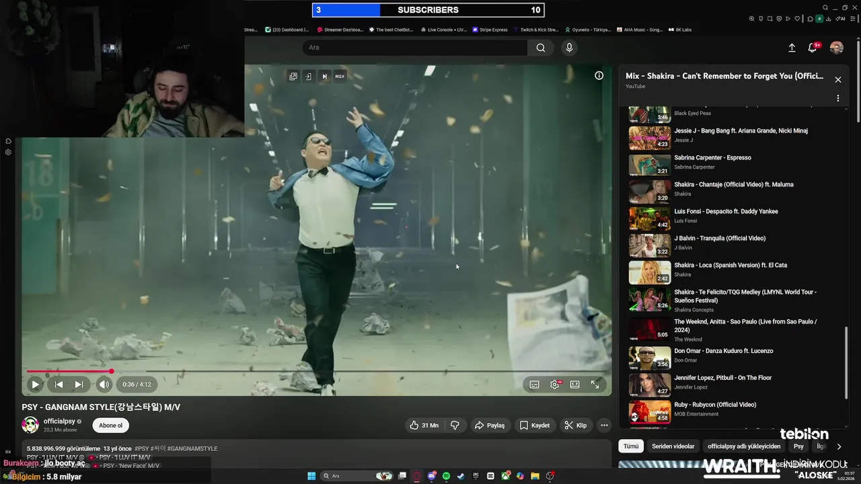Subscribe via Abone ol button

tap(111, 426)
